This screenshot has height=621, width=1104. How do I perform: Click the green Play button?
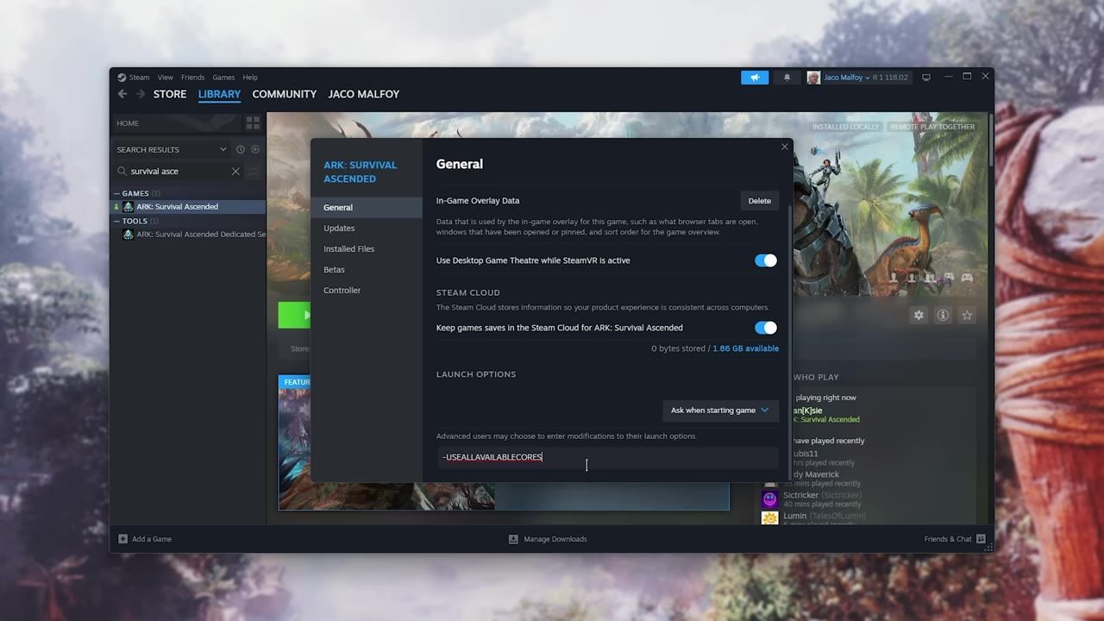click(294, 315)
